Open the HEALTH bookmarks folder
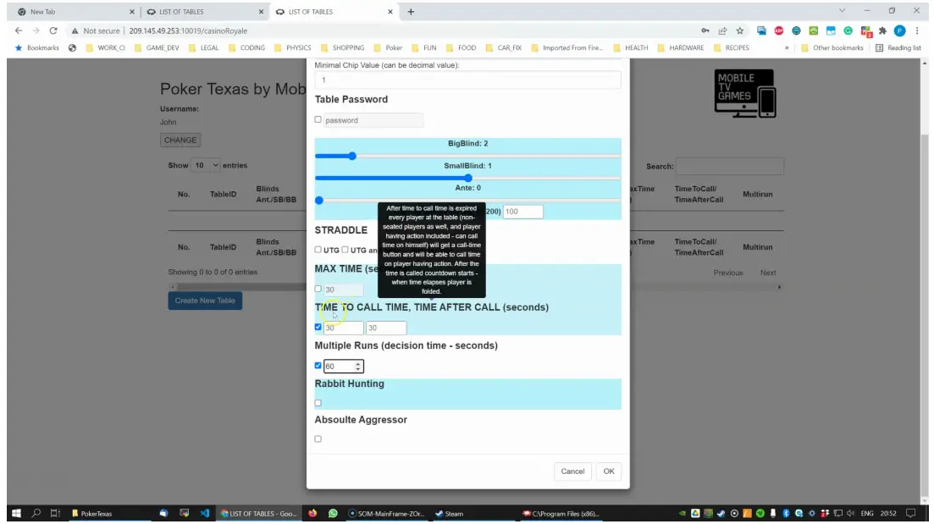 click(x=630, y=47)
